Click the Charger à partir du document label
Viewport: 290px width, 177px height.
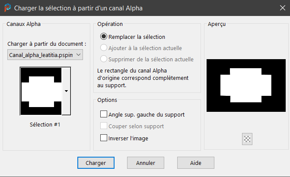point(47,44)
